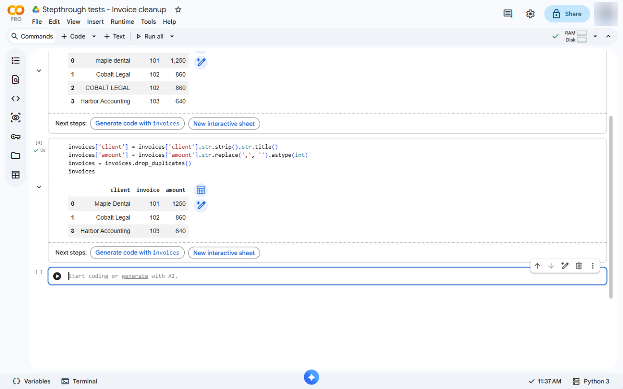Collapse the header with the top-right chevron
623x389 pixels.
tap(608, 36)
